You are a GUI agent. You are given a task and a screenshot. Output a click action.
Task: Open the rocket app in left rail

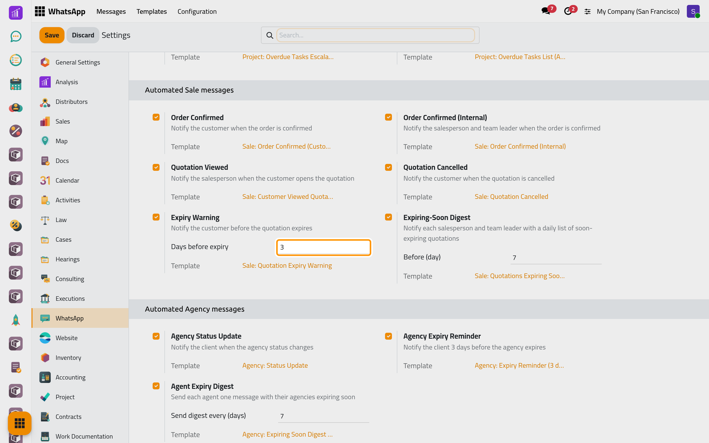[x=16, y=320]
